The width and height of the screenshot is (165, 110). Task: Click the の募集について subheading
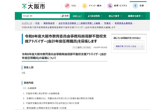(64, 56)
